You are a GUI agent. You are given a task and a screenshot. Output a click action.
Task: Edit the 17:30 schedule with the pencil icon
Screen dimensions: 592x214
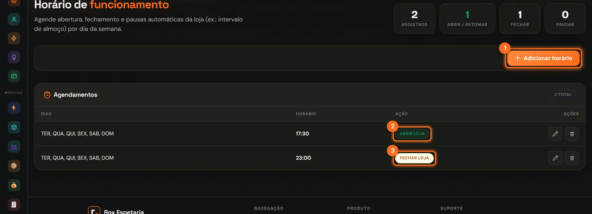[555, 134]
